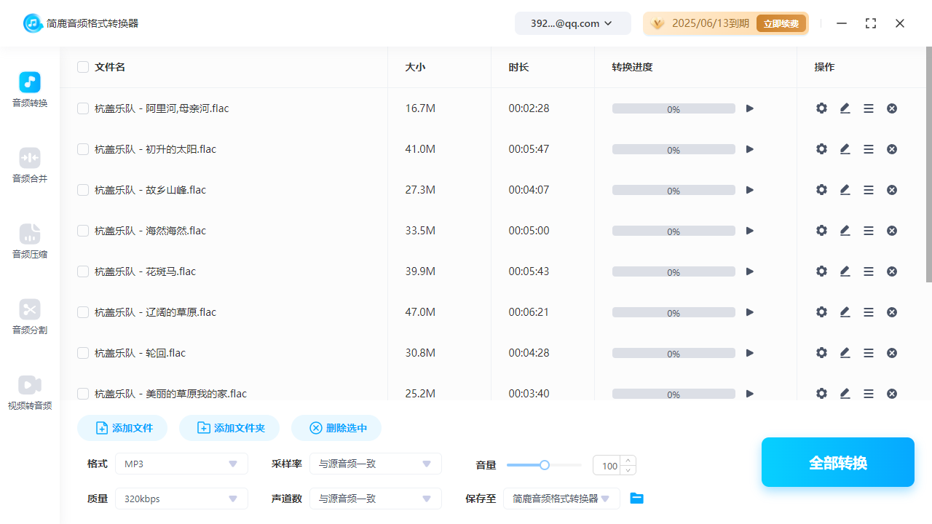Open the 质量 320kbps dropdown
The image size is (932, 524).
click(181, 499)
